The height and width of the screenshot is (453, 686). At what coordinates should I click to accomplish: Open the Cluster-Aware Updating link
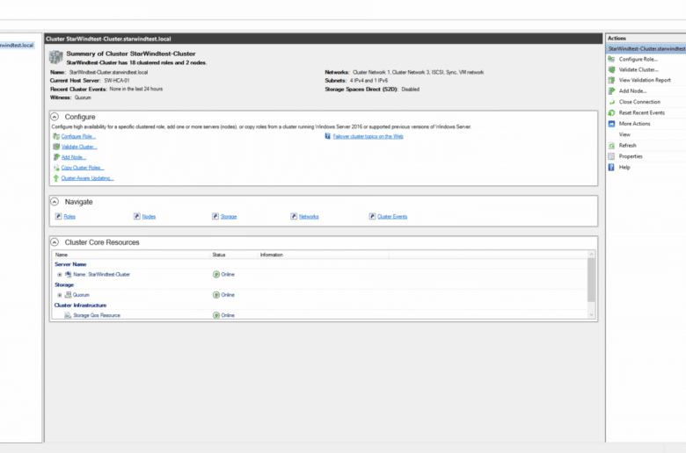click(x=87, y=178)
